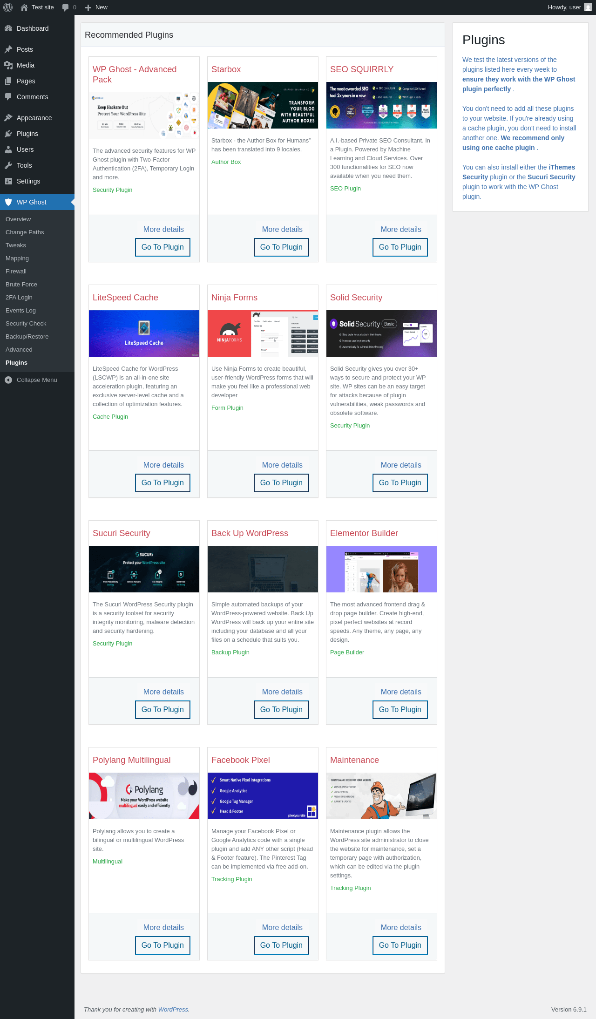Click the user avatar icon next to Howdy

tap(588, 7)
